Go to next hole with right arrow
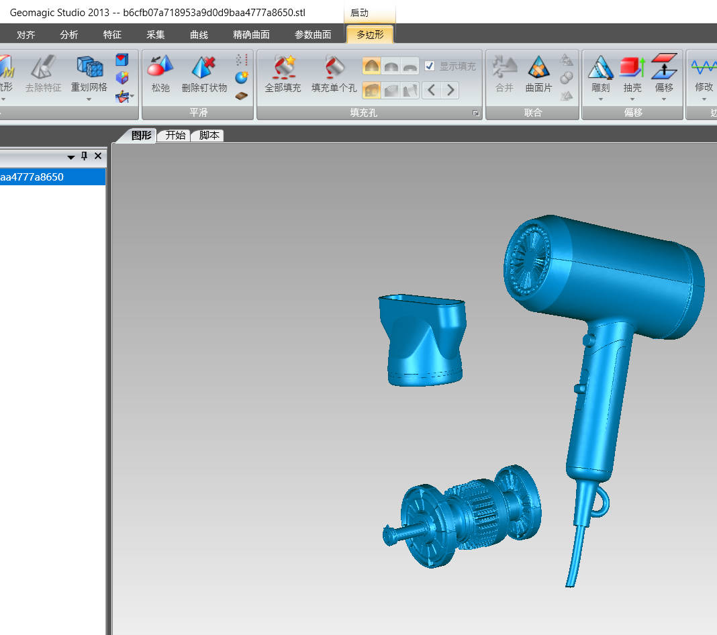 (x=450, y=90)
